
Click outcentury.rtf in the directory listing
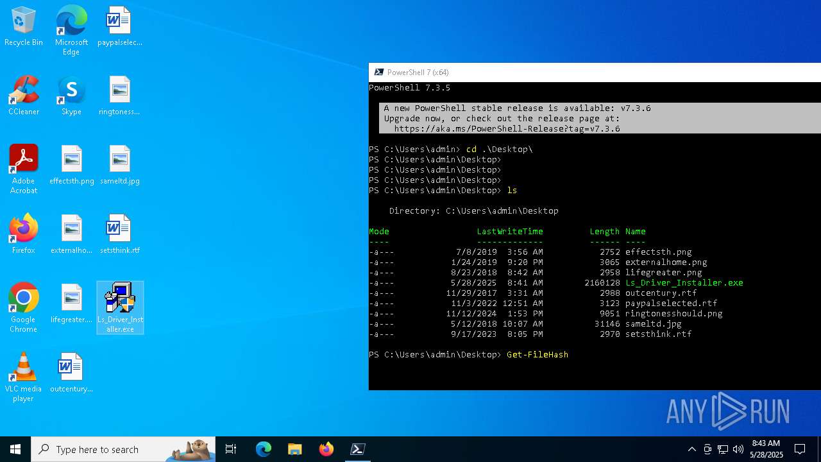coord(661,293)
